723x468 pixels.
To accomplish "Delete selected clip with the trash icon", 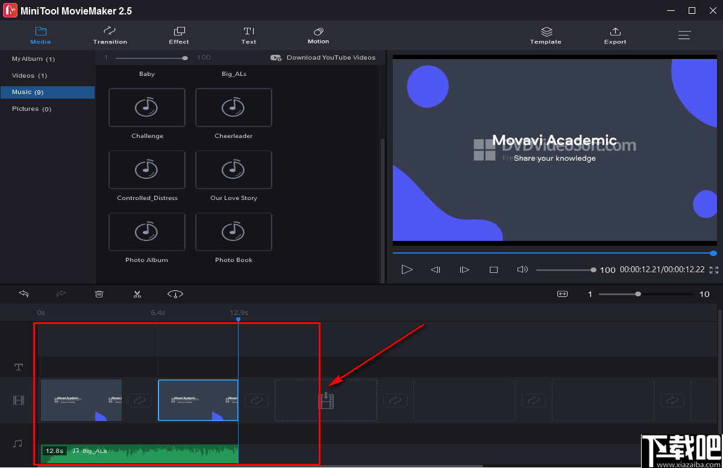I will point(99,294).
